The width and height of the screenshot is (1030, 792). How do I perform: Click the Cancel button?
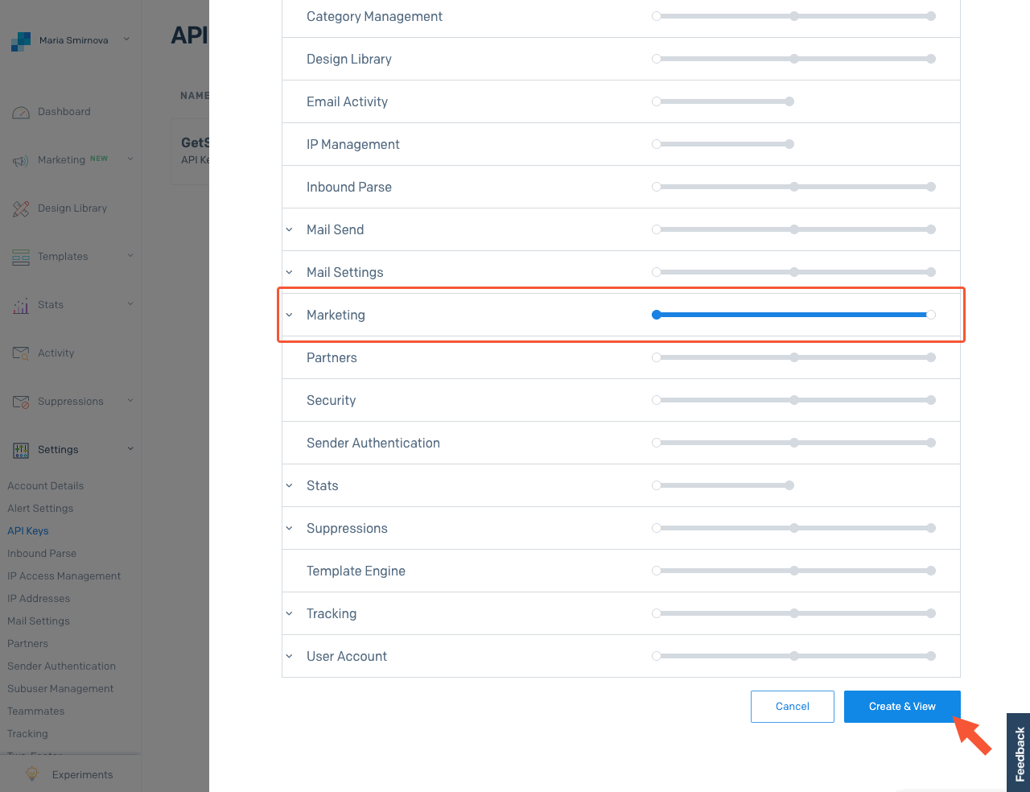[792, 707]
